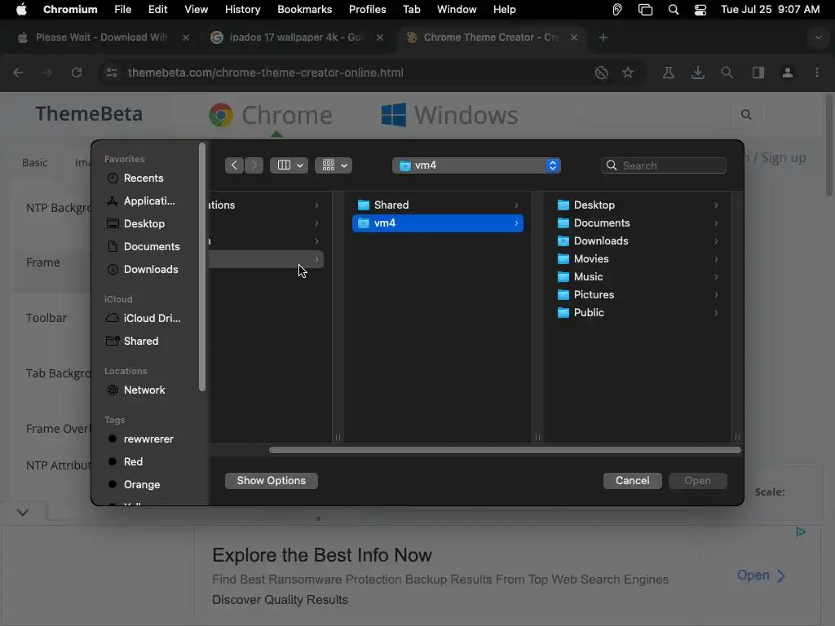Select Applications in the Favorites sidebar
This screenshot has width=835, height=626.
click(143, 201)
